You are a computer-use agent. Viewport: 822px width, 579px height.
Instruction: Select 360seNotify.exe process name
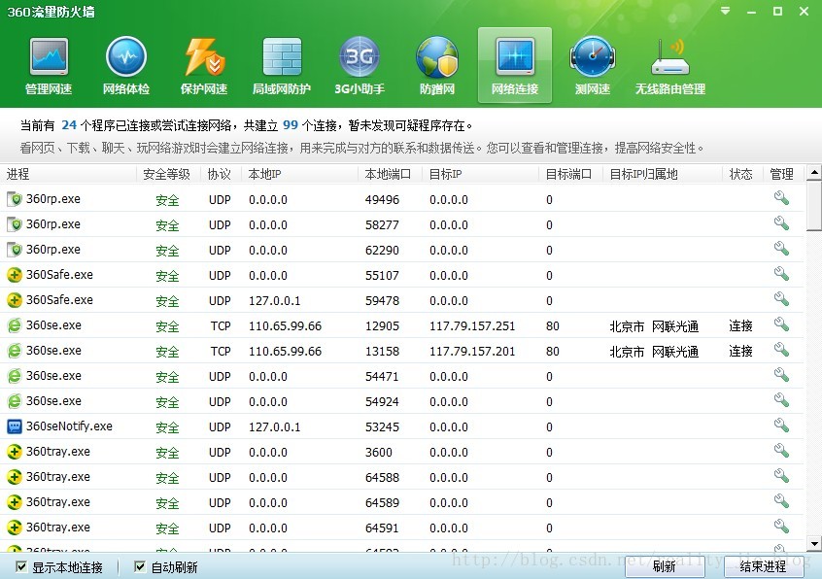(x=69, y=426)
